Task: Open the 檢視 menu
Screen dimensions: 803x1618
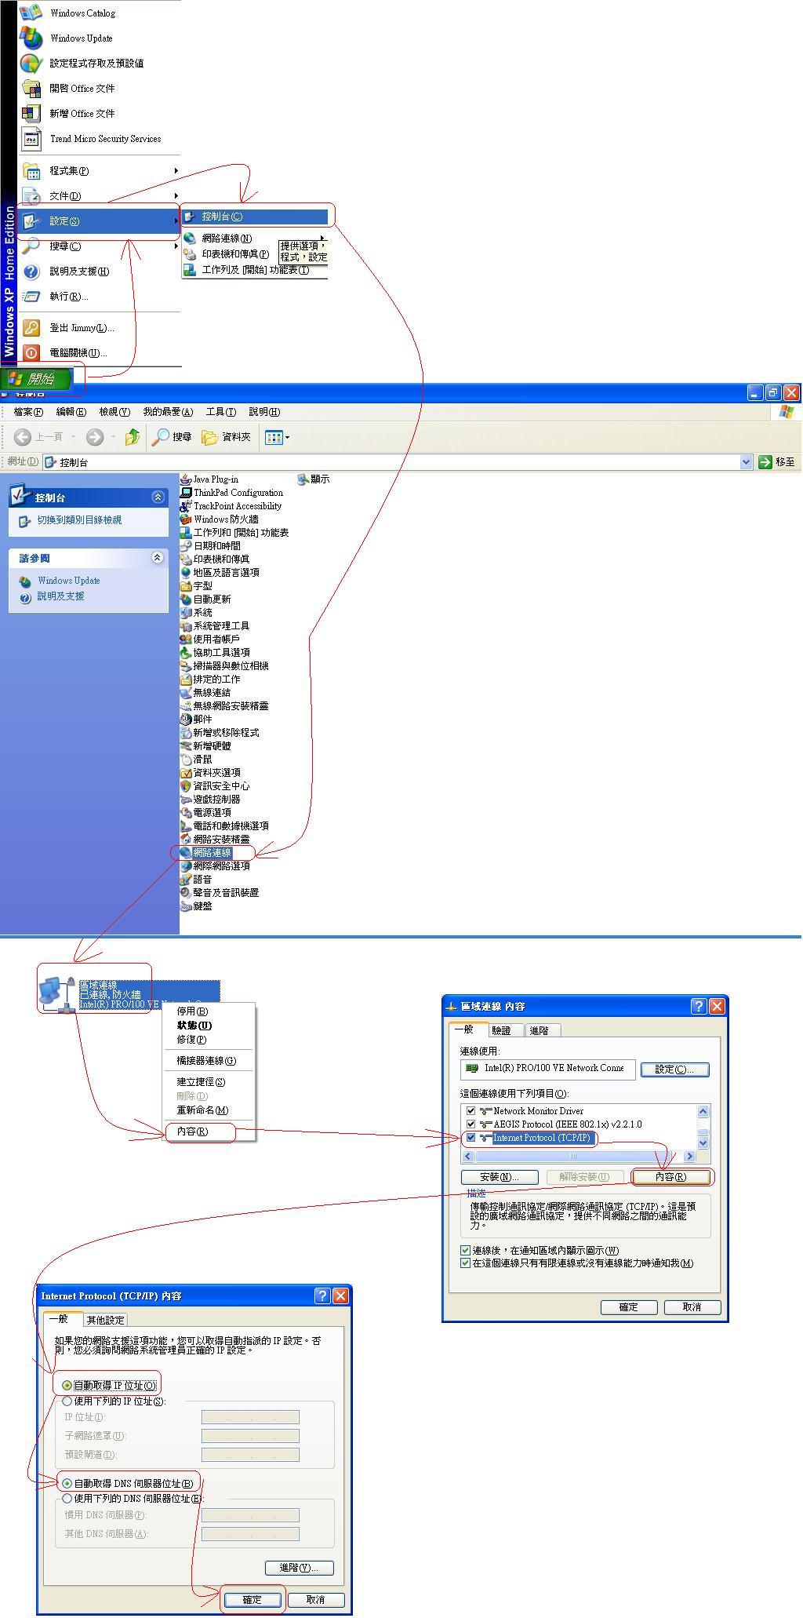Action: pyautogui.click(x=114, y=412)
